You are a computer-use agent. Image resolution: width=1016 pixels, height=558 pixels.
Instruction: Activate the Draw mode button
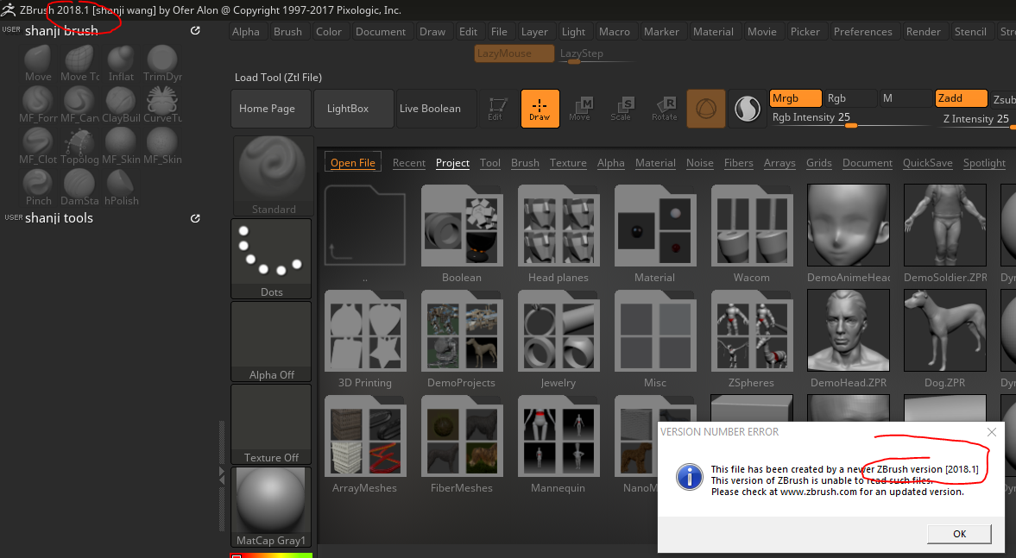[540, 109]
